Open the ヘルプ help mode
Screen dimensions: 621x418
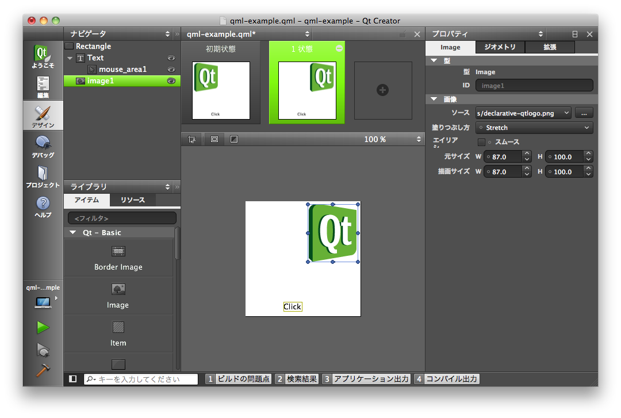coord(43,206)
